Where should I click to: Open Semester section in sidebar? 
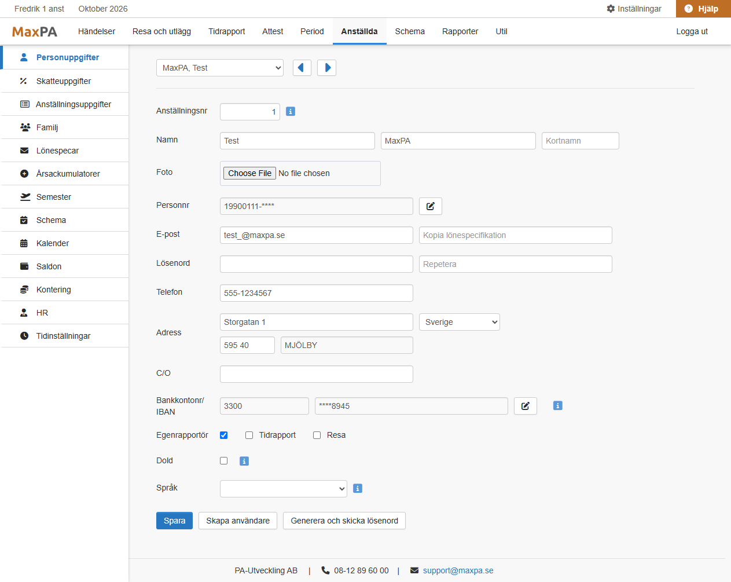64,197
